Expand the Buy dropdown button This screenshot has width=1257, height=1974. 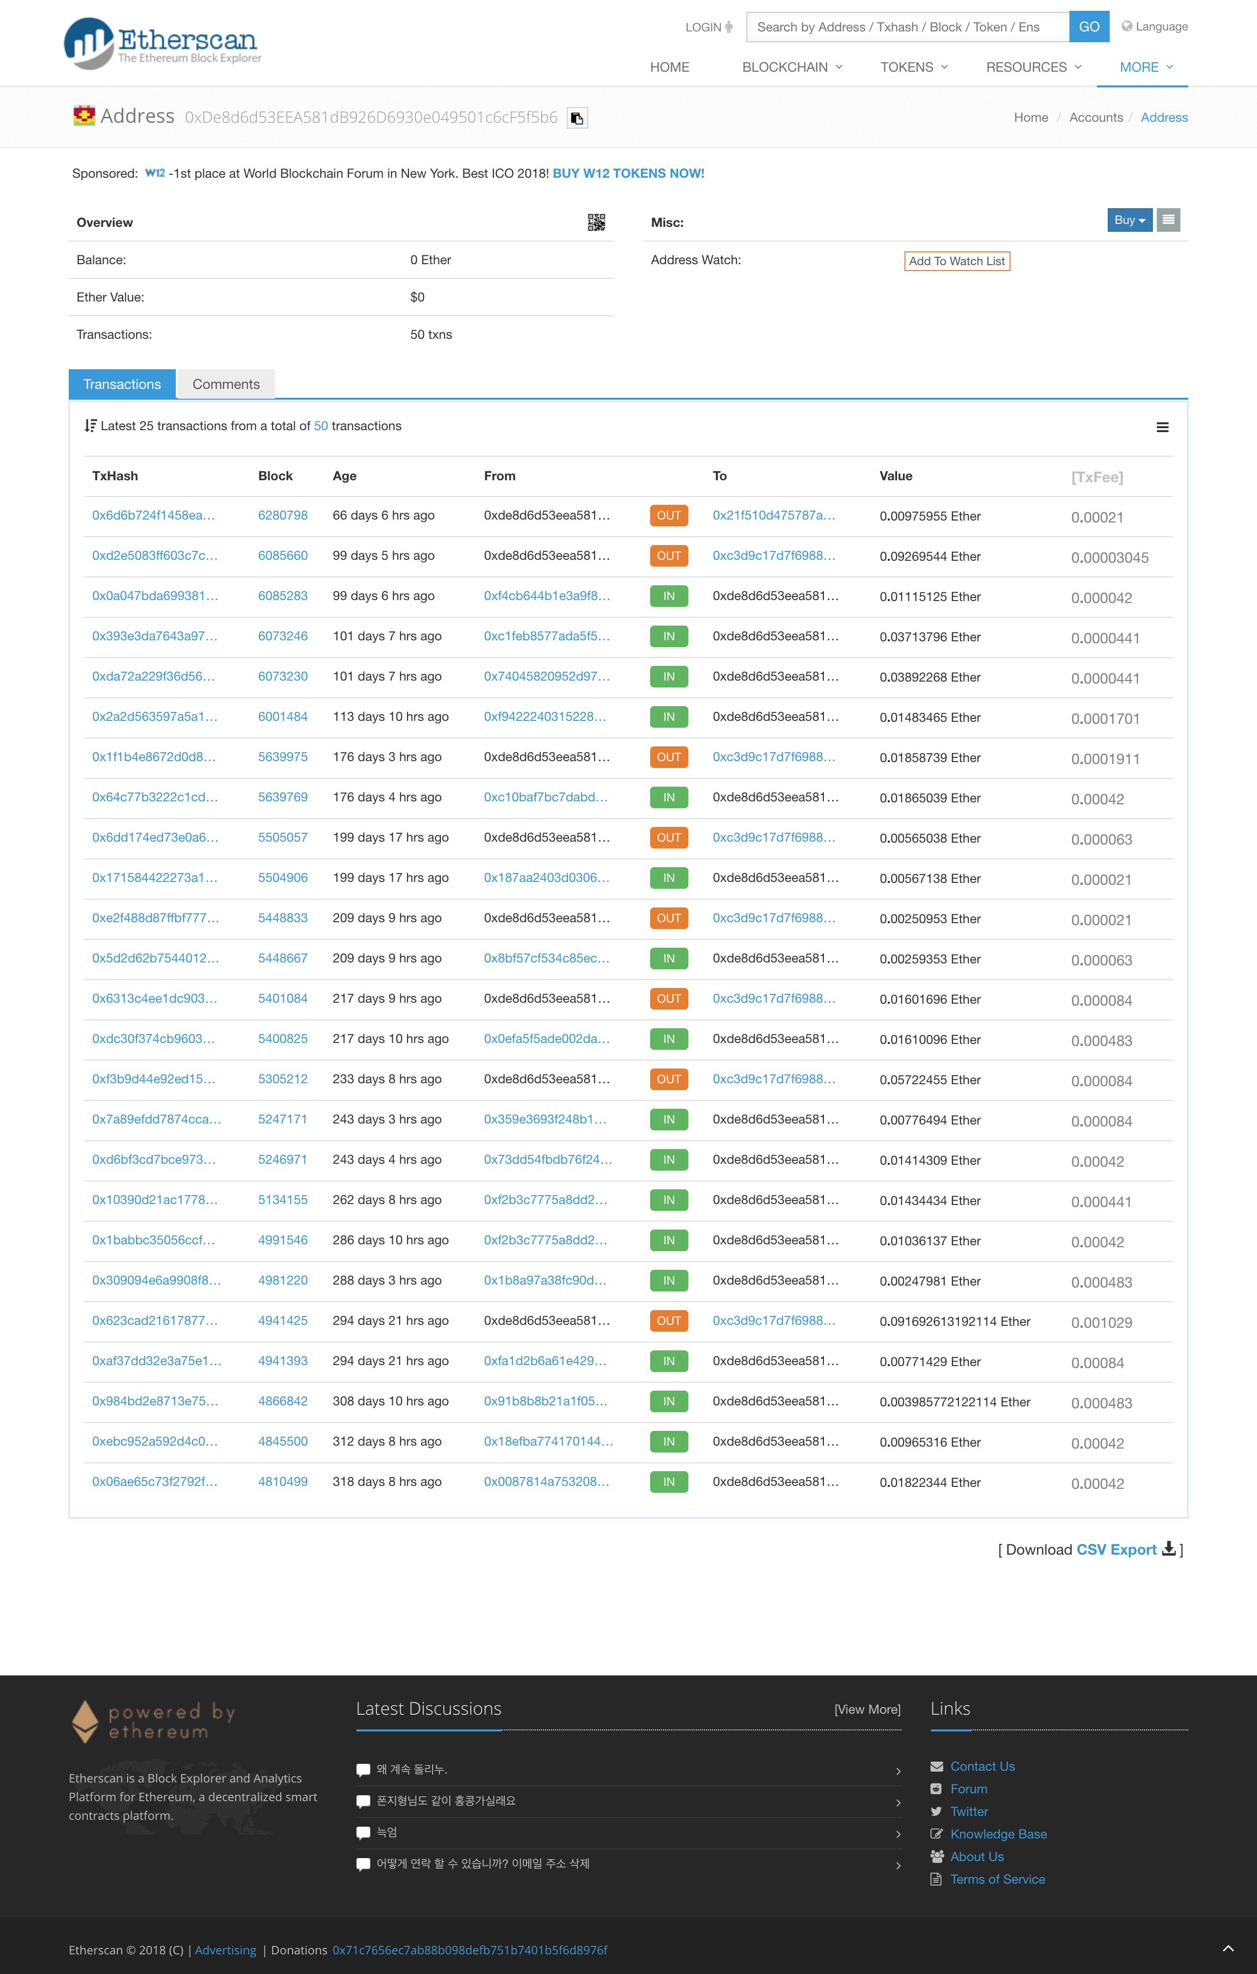pyautogui.click(x=1129, y=219)
